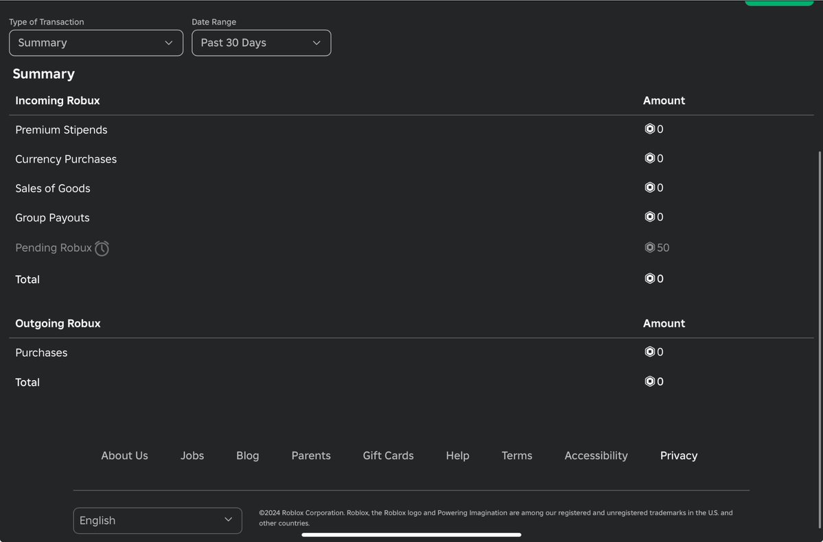This screenshot has width=823, height=542.
Task: Open the Jobs footer link
Action: [x=192, y=456]
